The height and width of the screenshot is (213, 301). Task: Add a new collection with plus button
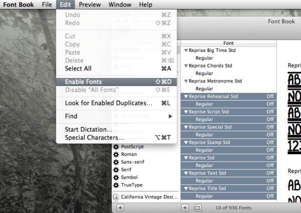(120, 208)
